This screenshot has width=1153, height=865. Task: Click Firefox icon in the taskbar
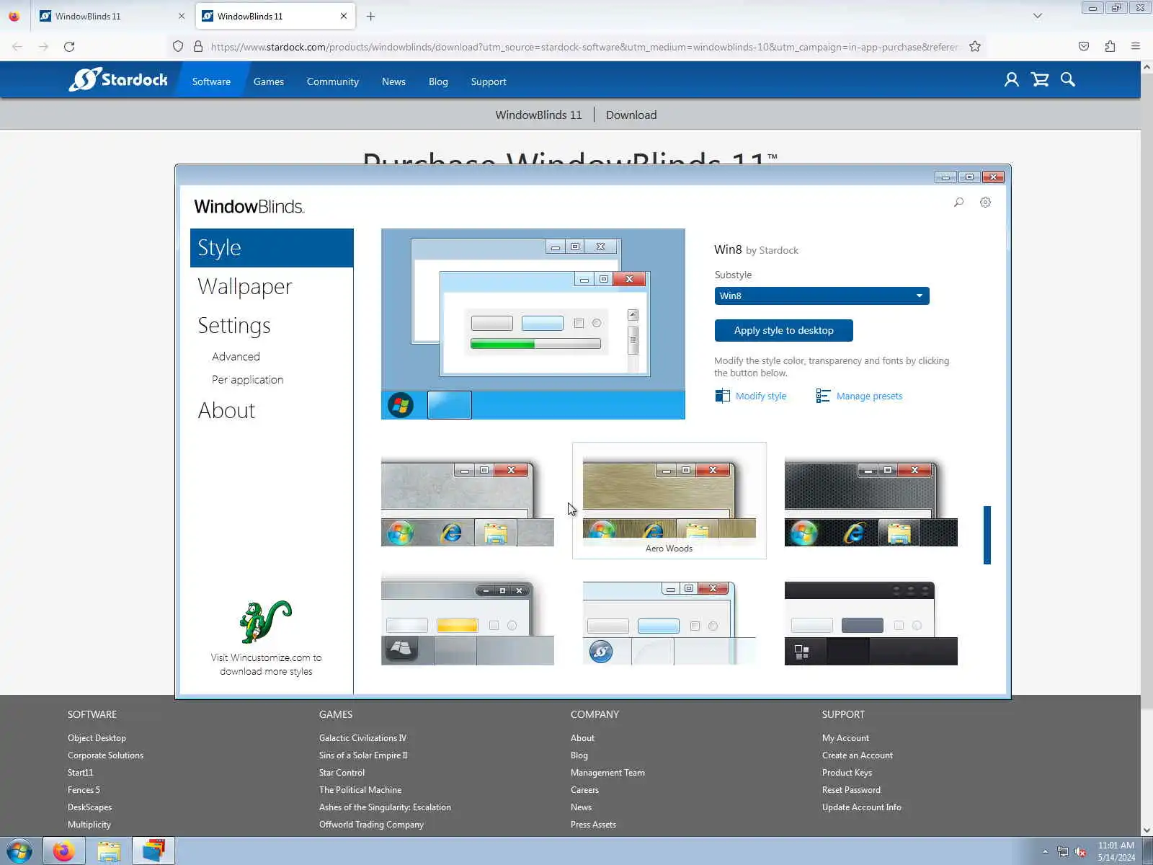[63, 851]
